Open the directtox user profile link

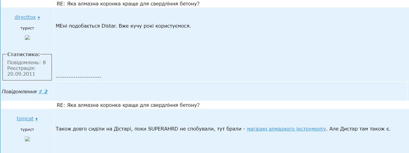[x=25, y=17]
